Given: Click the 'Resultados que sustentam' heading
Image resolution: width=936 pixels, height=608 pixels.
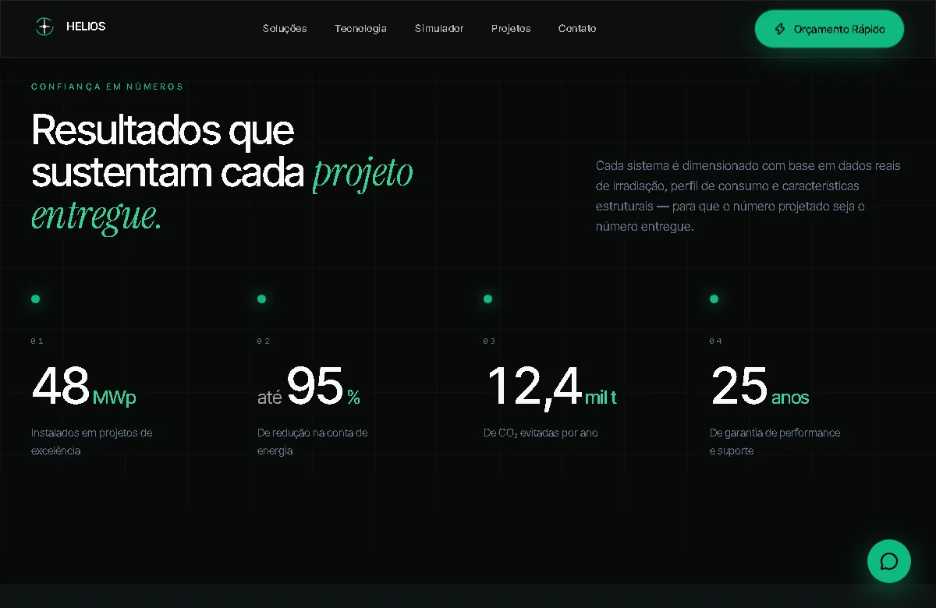Looking at the screenshot, I should tap(222, 172).
